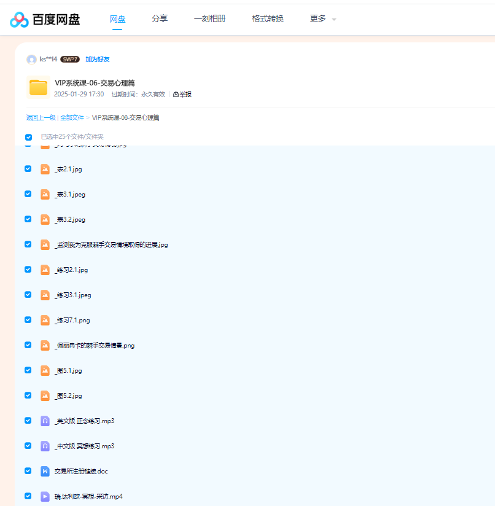Image resolution: width=495 pixels, height=506 pixels.
Task: Select the SVIP7 membership badge
Action: click(x=69, y=60)
